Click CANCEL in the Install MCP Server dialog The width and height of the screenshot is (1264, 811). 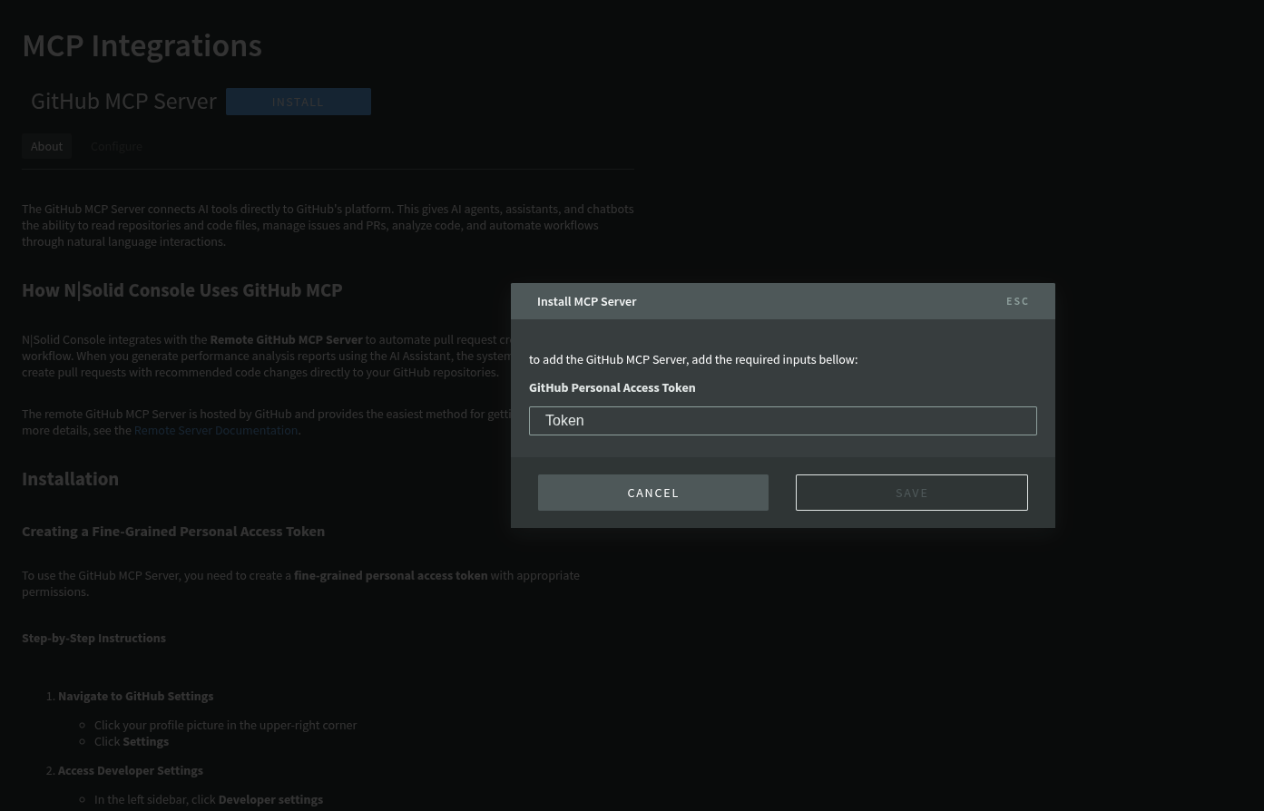[652, 493]
